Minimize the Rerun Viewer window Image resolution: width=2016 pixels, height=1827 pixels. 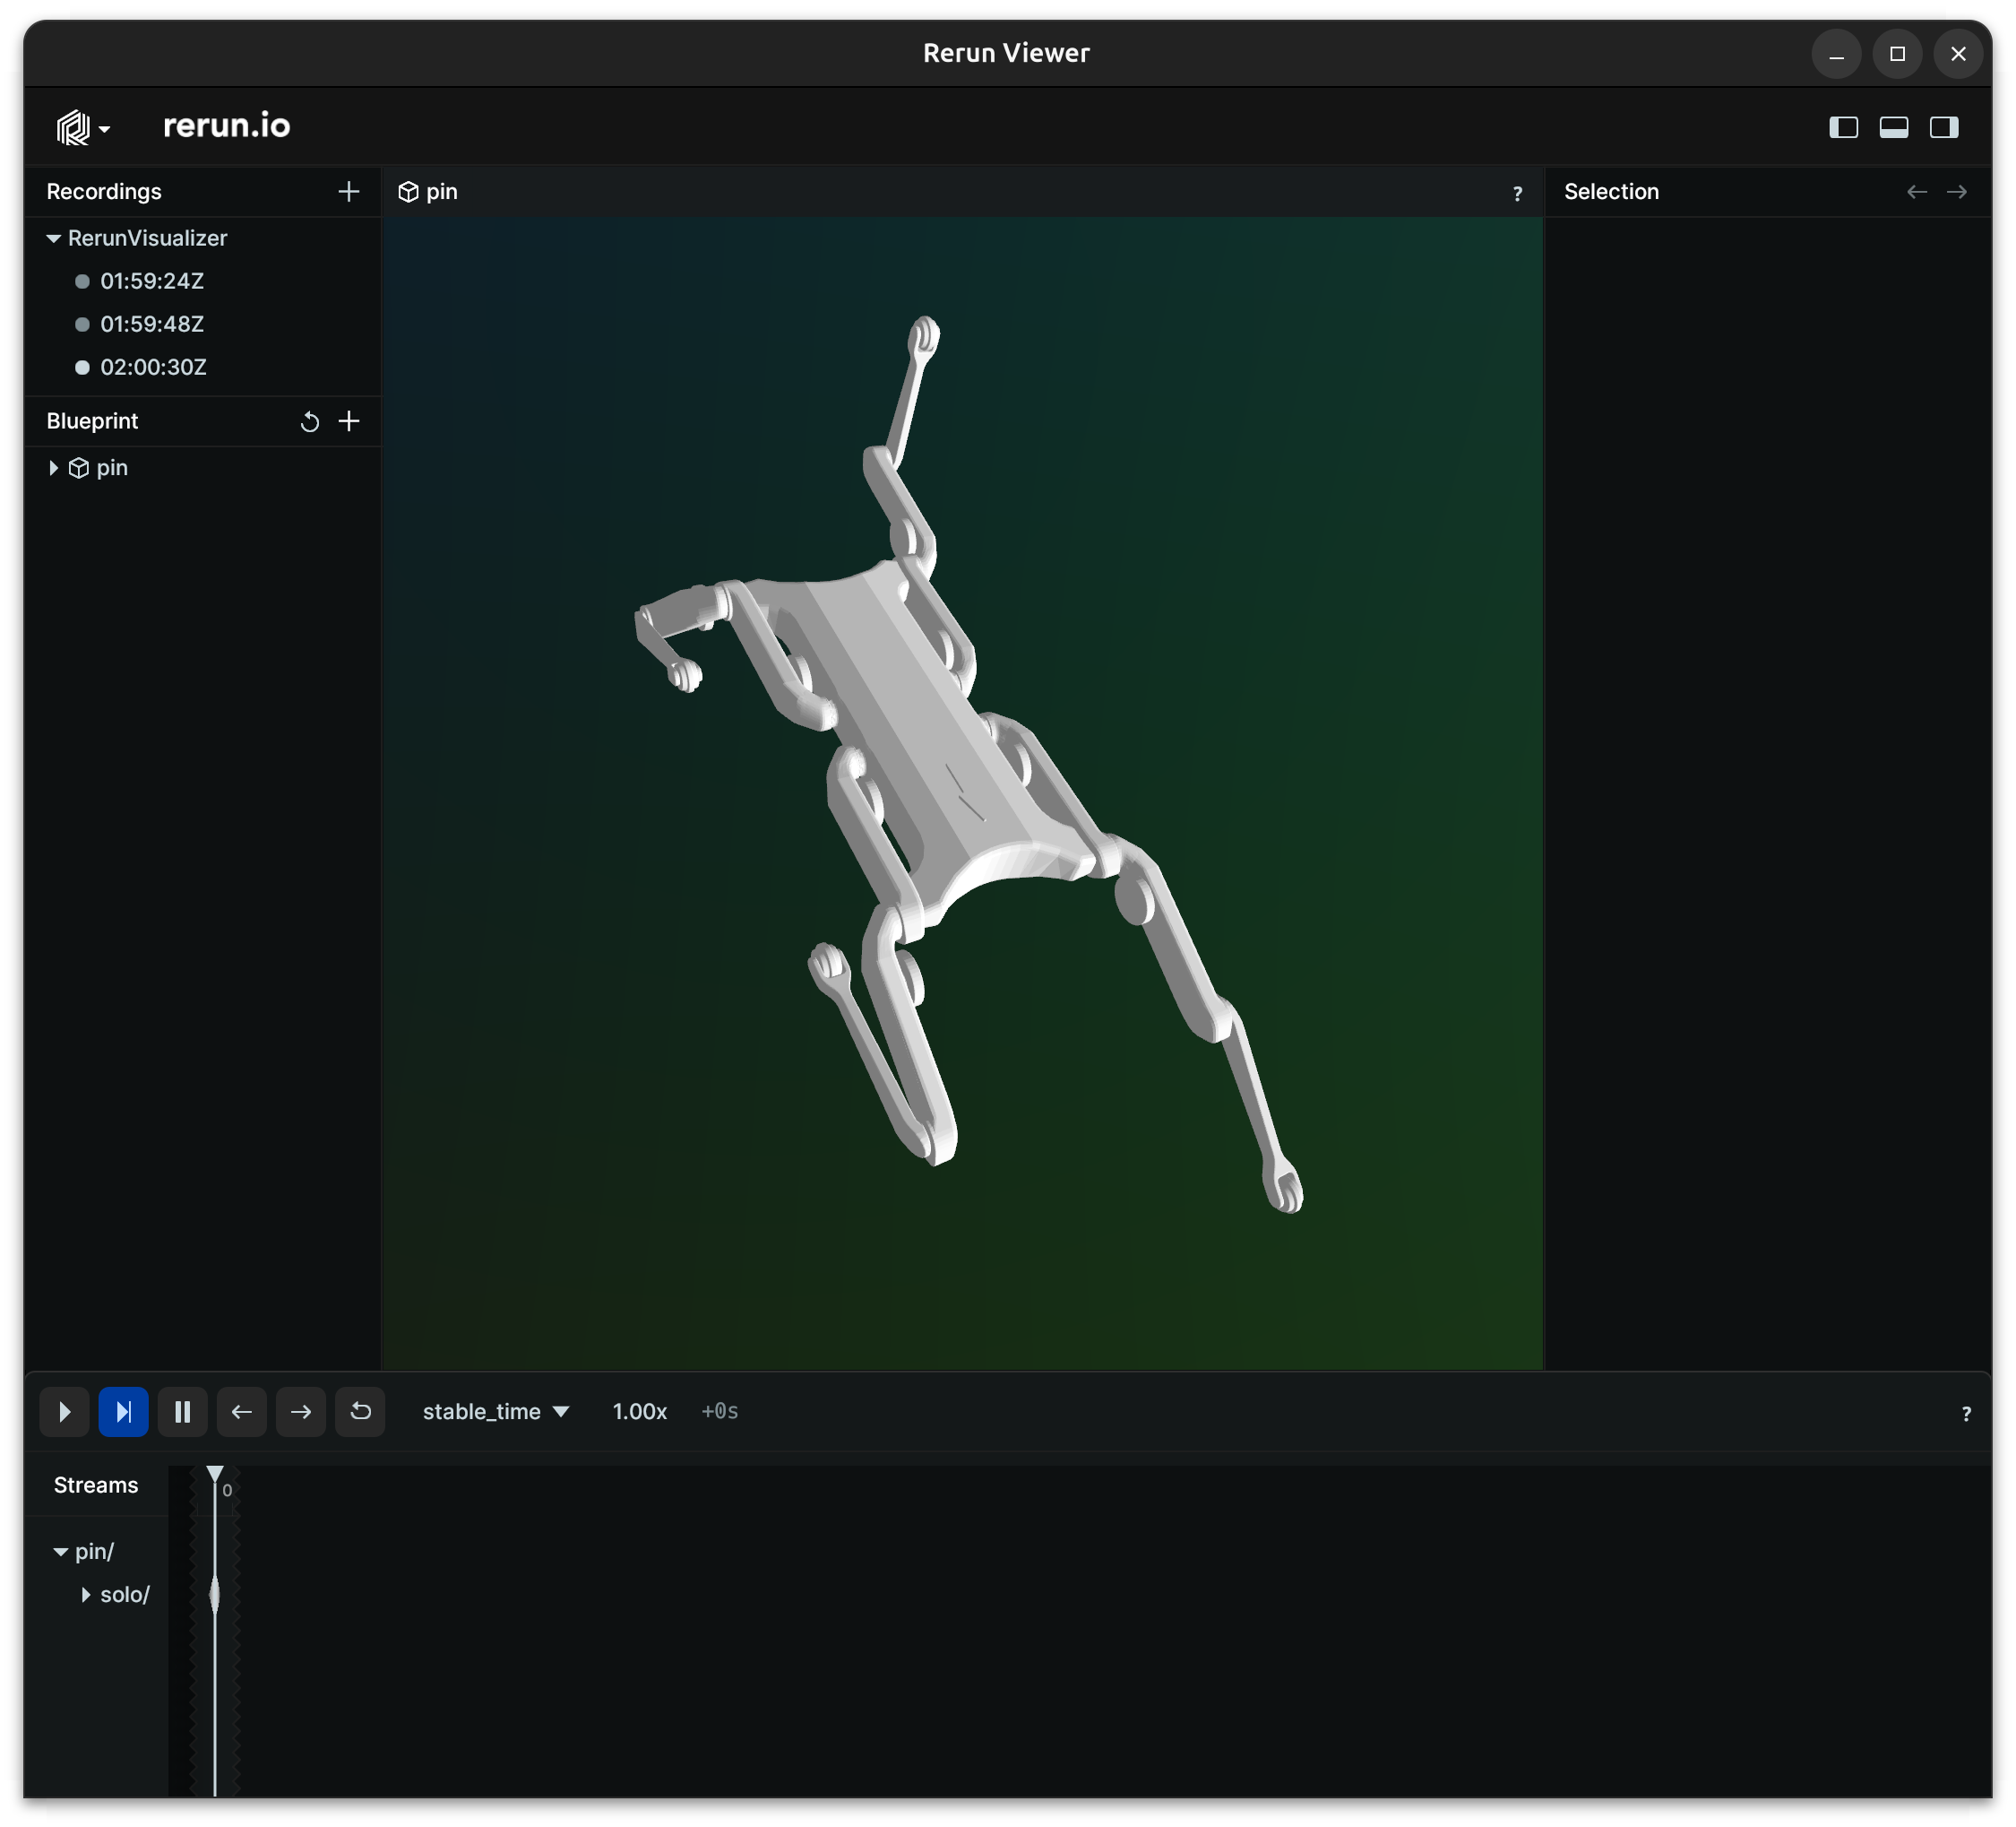(x=1836, y=54)
